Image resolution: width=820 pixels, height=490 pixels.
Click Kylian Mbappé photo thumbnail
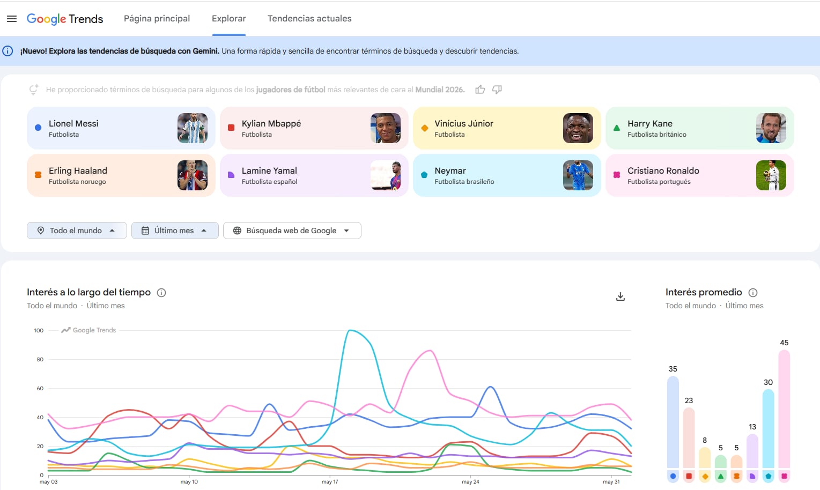(386, 128)
